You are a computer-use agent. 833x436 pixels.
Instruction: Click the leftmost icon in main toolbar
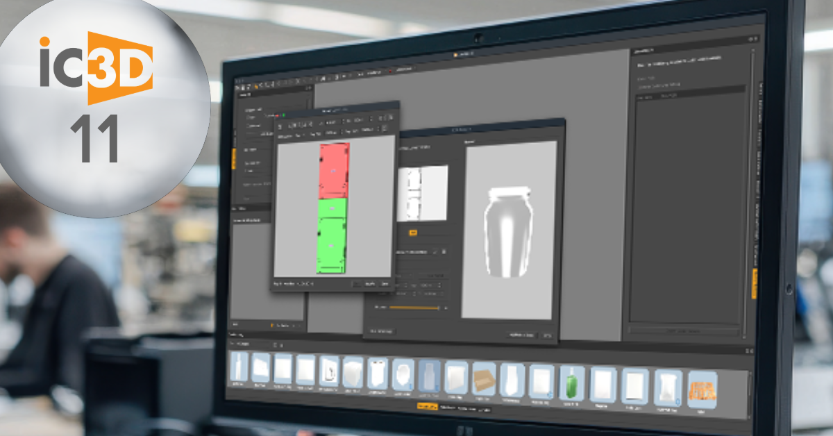pyautogui.click(x=237, y=85)
